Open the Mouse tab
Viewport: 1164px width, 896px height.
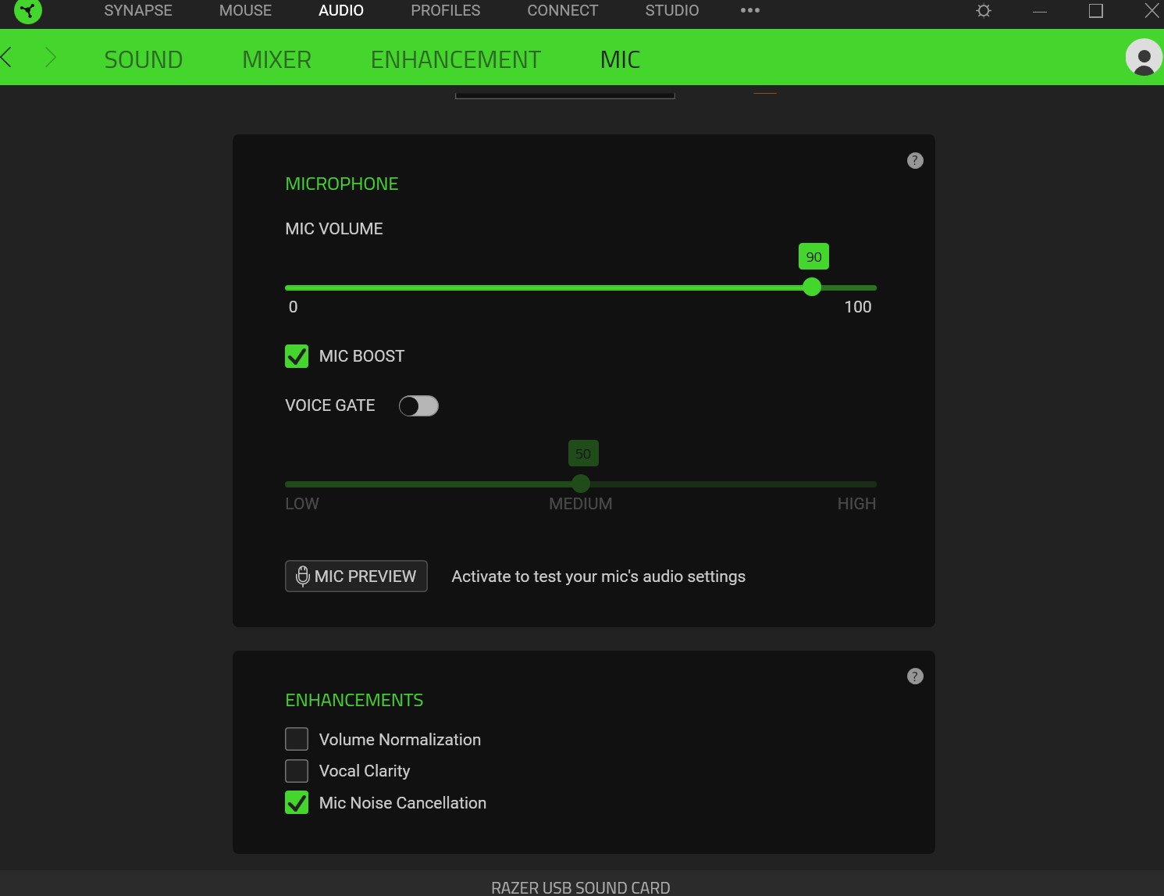click(x=245, y=11)
